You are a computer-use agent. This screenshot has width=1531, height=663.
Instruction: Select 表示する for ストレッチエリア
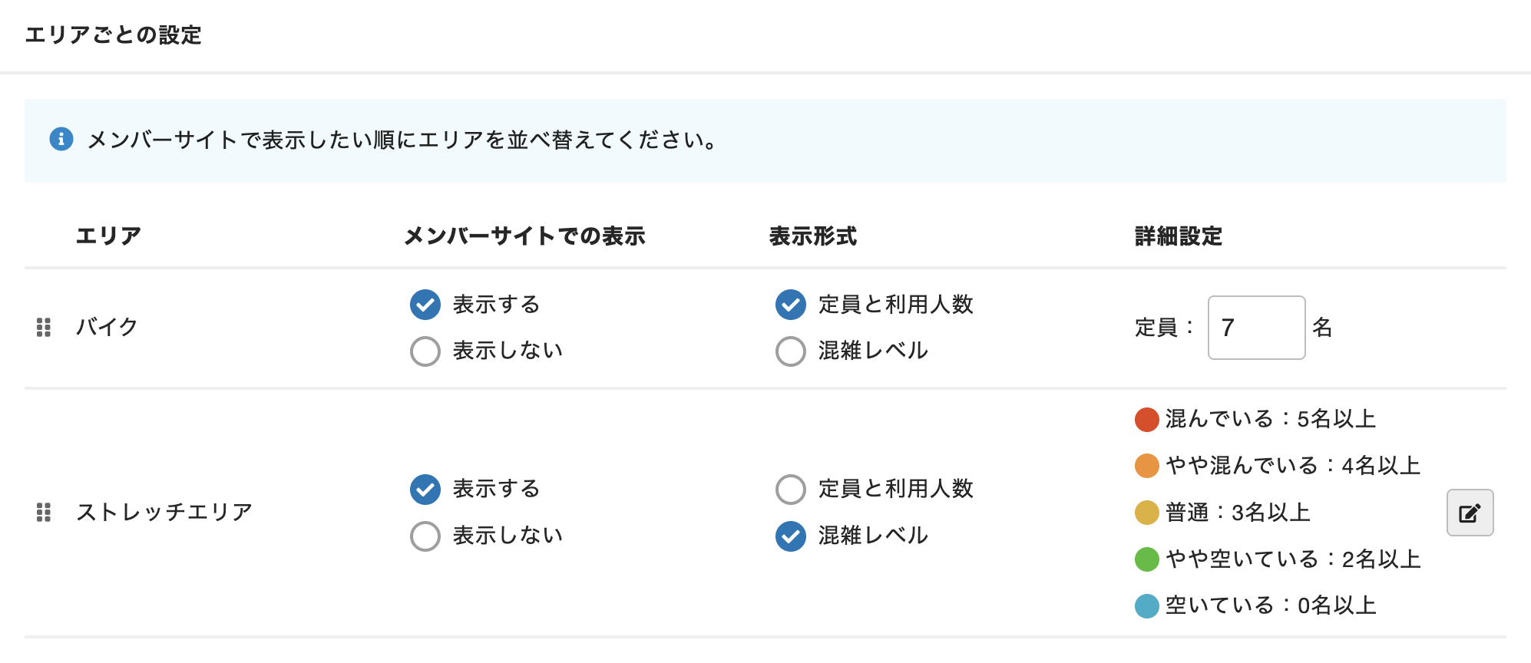425,490
